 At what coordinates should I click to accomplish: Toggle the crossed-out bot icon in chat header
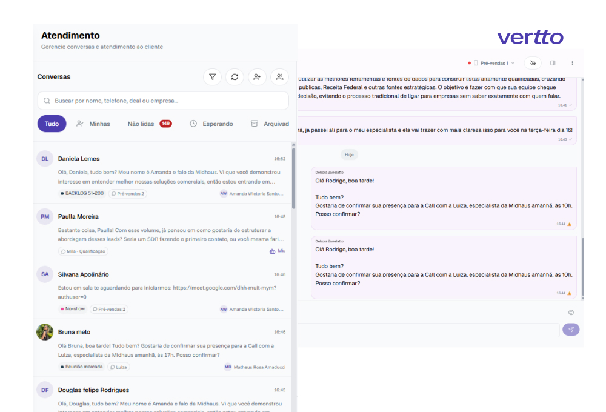point(533,63)
